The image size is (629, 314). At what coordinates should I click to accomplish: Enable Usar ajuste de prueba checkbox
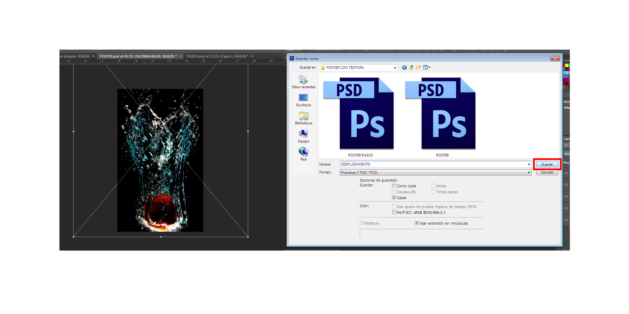(x=394, y=207)
